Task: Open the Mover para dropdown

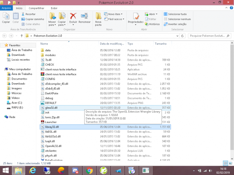Action: click(52, 19)
